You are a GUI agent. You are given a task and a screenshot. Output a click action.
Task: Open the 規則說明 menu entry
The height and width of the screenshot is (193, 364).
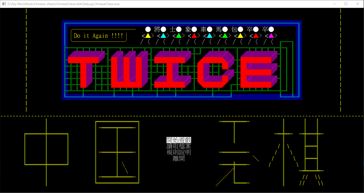pyautogui.click(x=179, y=153)
